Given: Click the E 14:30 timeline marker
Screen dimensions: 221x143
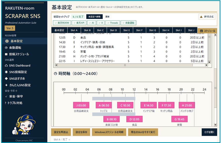Looking at the screenshot, I should click(149, 105).
